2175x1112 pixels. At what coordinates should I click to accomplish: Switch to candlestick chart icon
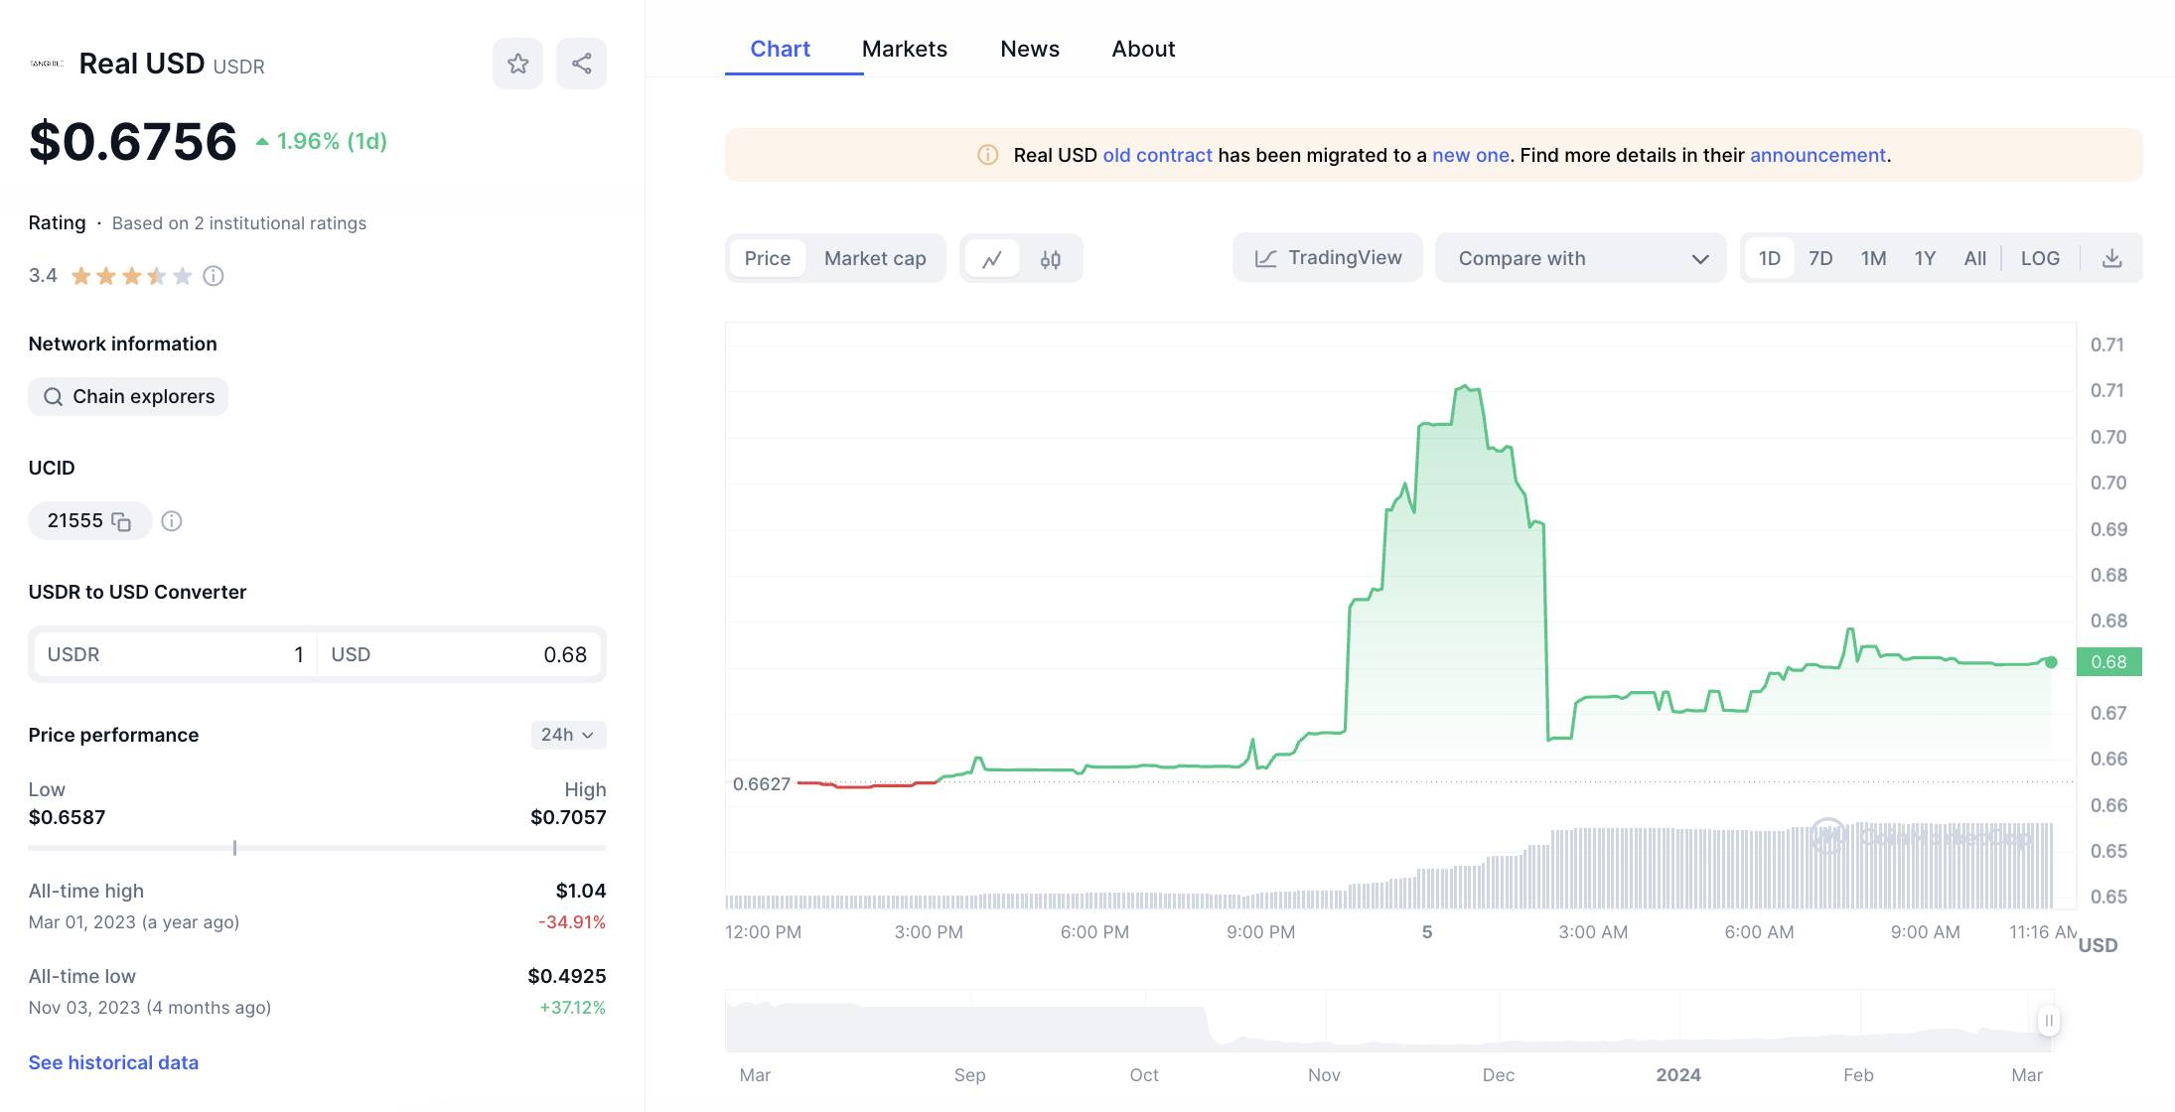pos(1050,259)
